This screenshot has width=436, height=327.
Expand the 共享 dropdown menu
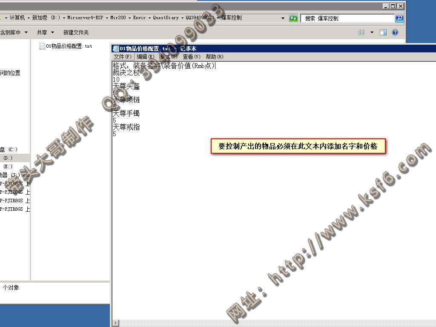point(46,32)
